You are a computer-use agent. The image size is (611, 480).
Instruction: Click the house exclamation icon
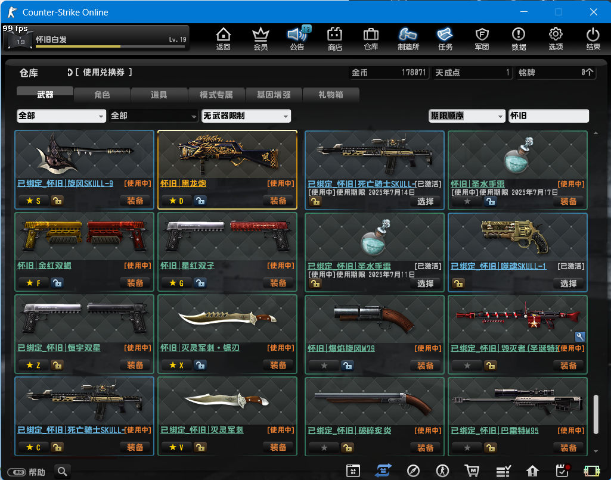coord(532,470)
